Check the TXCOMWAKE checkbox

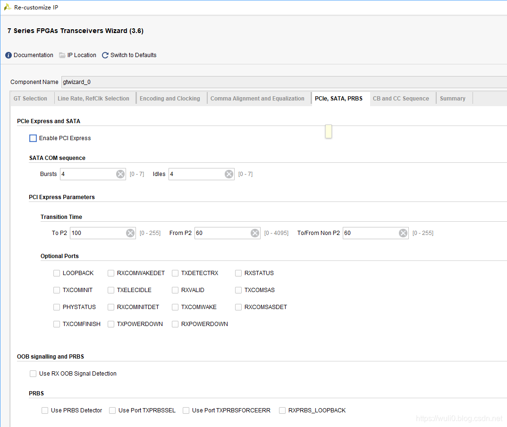pos(175,307)
